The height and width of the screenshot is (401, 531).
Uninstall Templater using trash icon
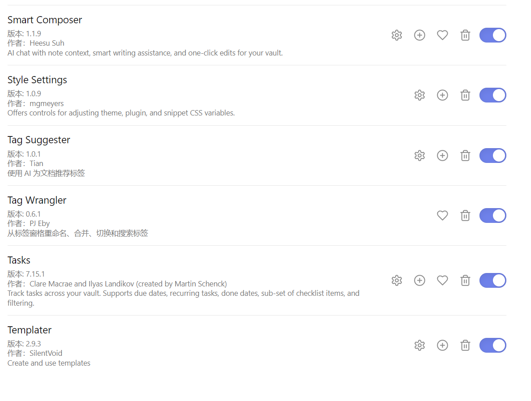point(465,345)
